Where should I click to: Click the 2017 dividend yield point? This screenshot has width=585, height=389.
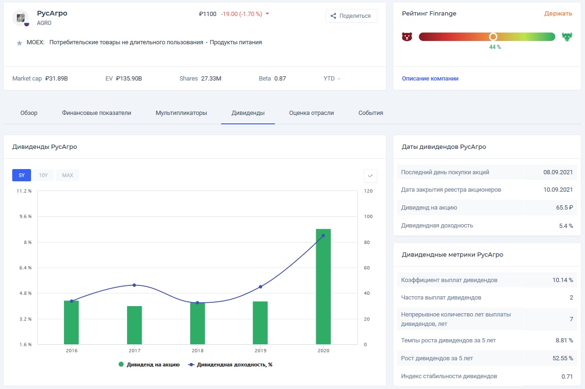coord(135,285)
